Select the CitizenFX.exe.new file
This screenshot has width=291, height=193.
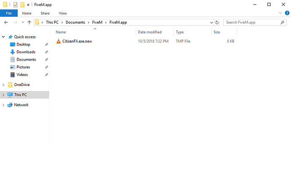[77, 41]
